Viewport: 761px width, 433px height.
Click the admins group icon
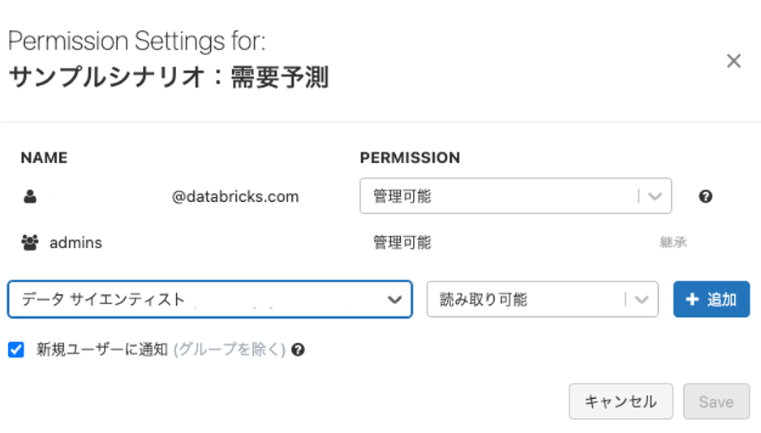31,242
